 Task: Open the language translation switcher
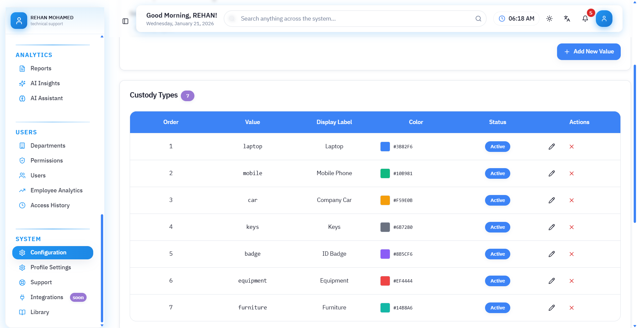567,19
